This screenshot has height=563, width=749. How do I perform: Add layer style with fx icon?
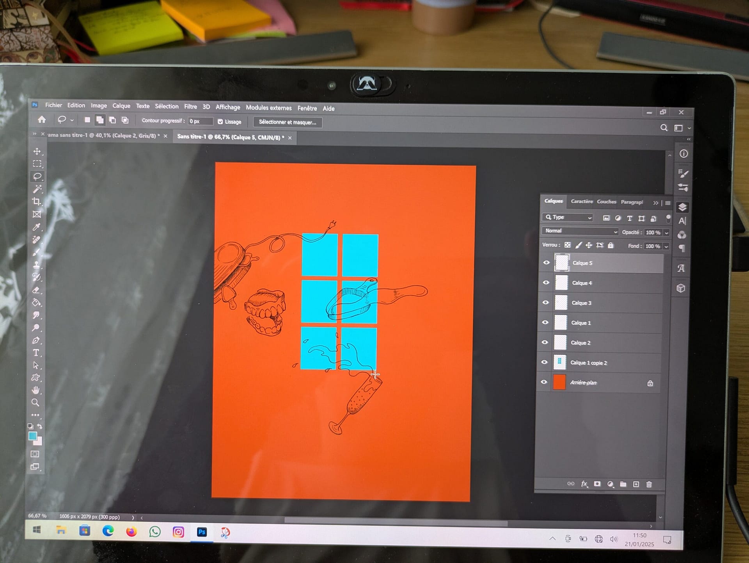tap(584, 484)
